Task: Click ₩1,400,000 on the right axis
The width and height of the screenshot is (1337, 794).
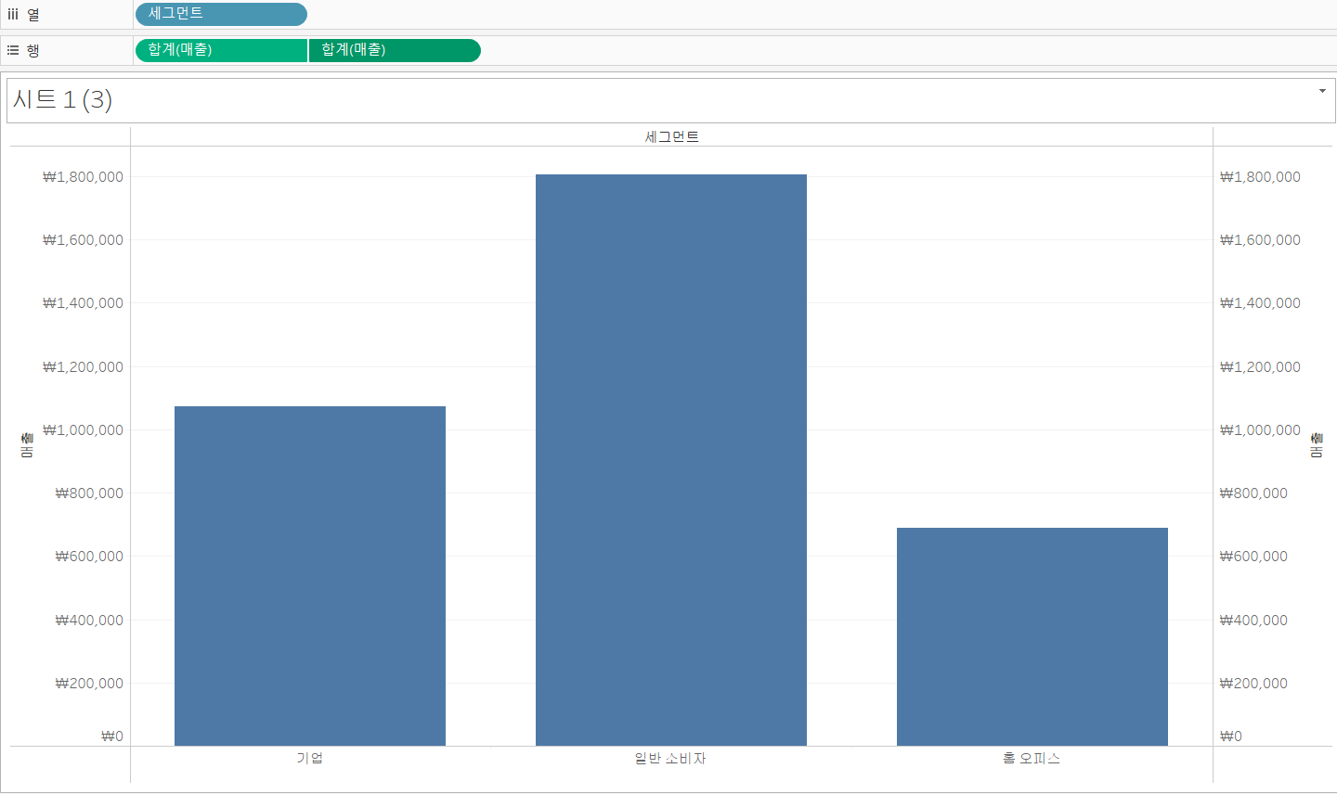Action: [x=1260, y=302]
